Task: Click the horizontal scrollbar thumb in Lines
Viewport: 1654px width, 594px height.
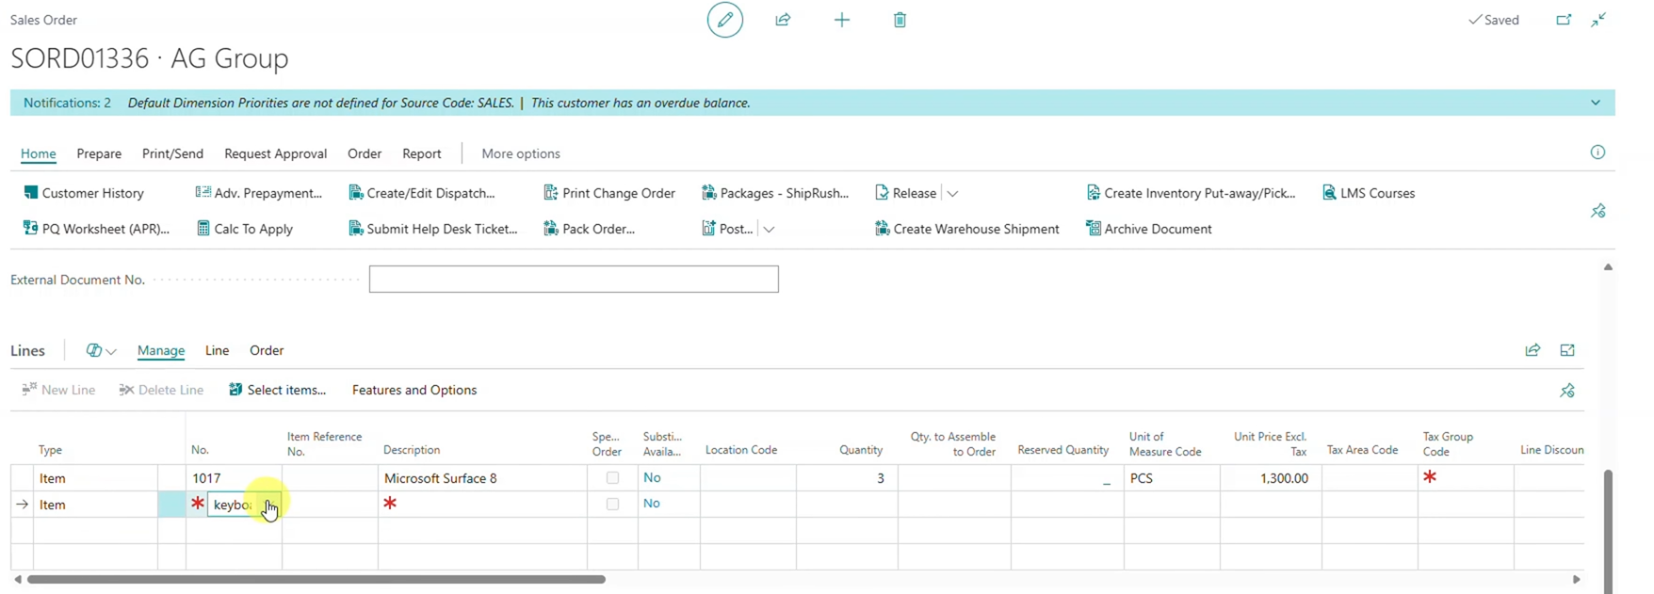Action: 316,580
